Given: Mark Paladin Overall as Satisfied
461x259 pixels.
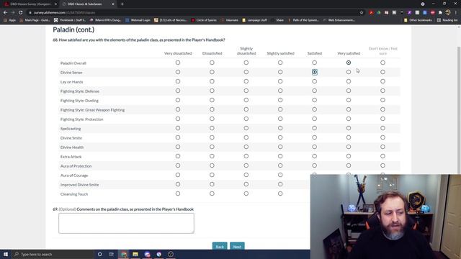Looking at the screenshot, I should click(x=314, y=63).
